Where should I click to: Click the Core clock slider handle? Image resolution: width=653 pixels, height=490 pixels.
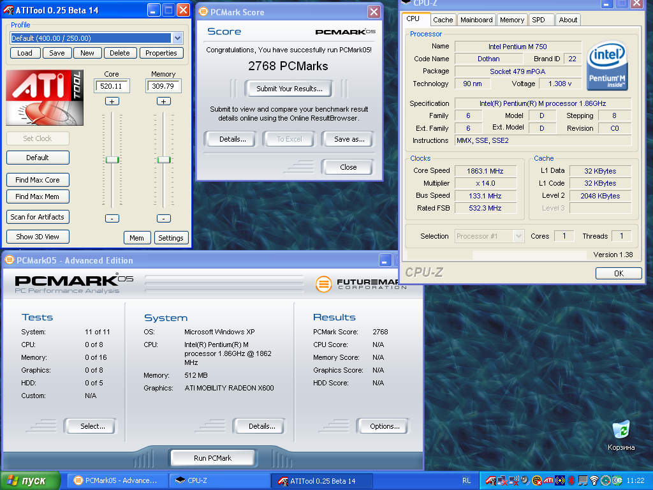[x=112, y=160]
